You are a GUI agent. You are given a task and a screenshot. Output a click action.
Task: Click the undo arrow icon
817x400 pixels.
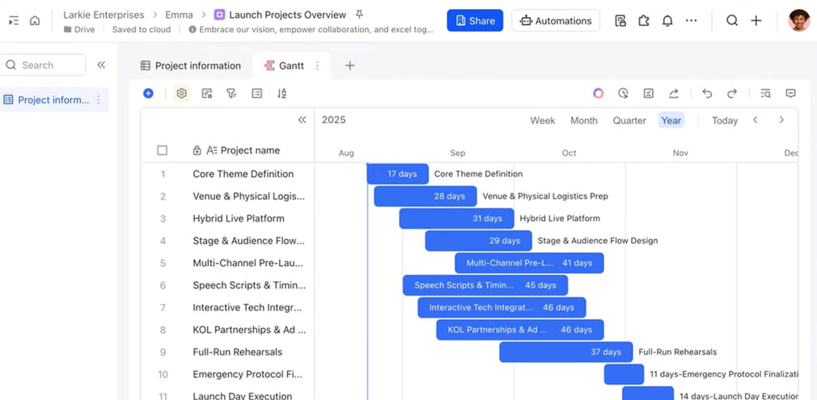(707, 94)
